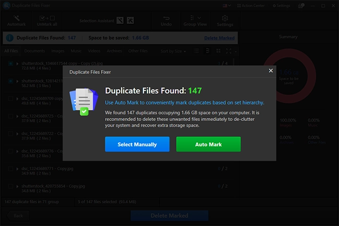
Task: Toggle checkbox for dsc_12245689771 group
Action: 10,169
